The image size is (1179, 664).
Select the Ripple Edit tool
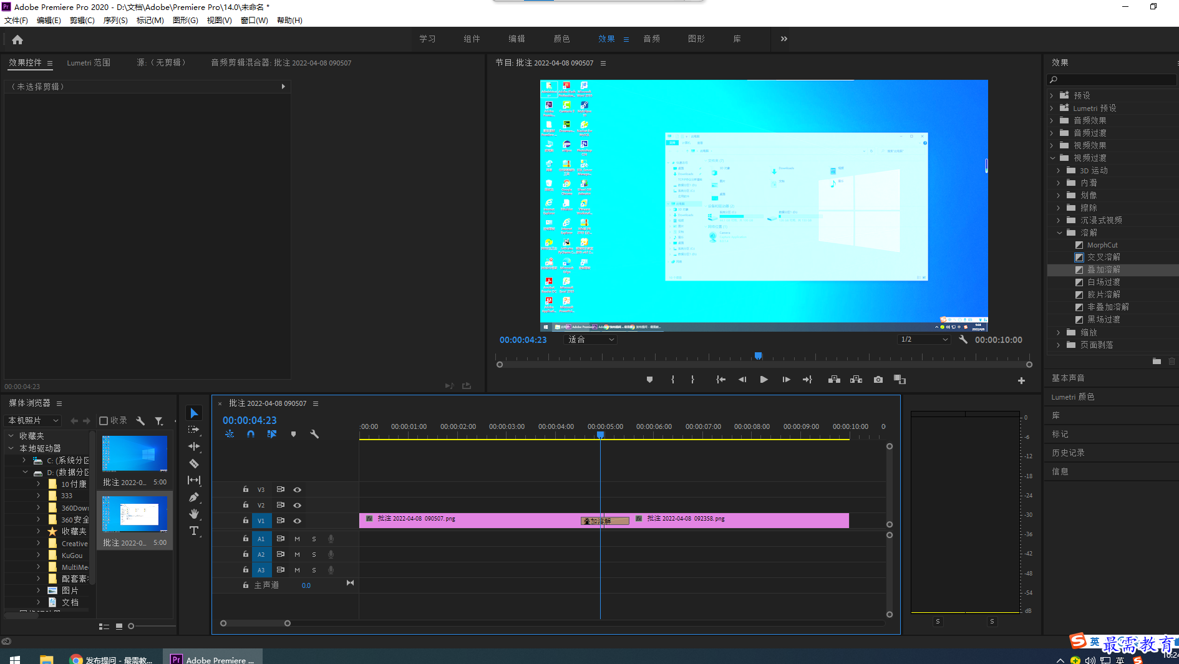click(194, 446)
